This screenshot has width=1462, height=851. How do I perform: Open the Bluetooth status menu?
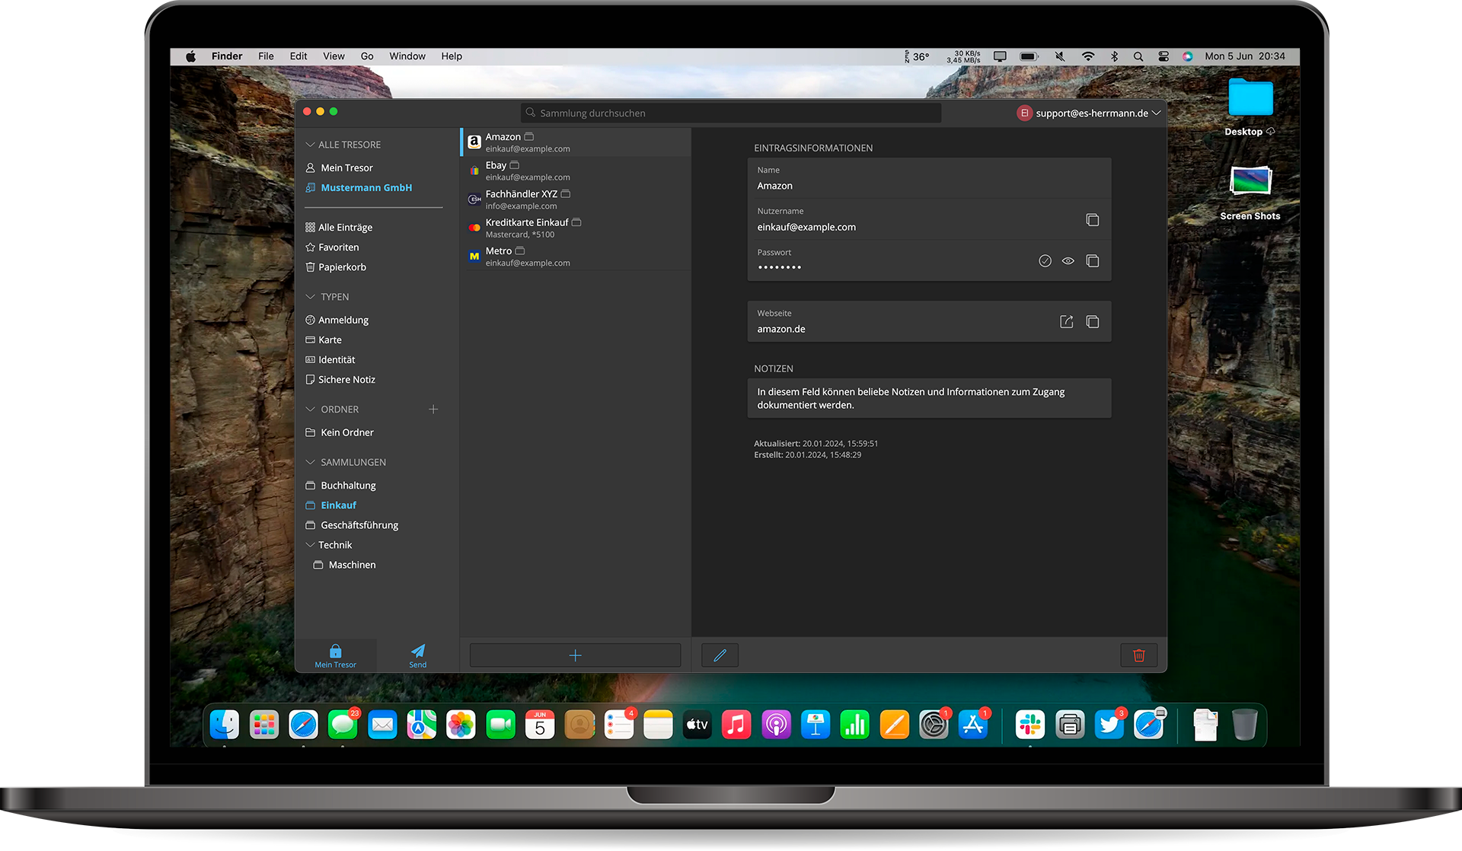(1114, 56)
